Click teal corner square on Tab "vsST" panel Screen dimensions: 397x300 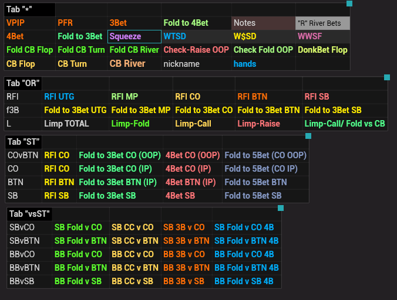pyautogui.click(x=280, y=207)
